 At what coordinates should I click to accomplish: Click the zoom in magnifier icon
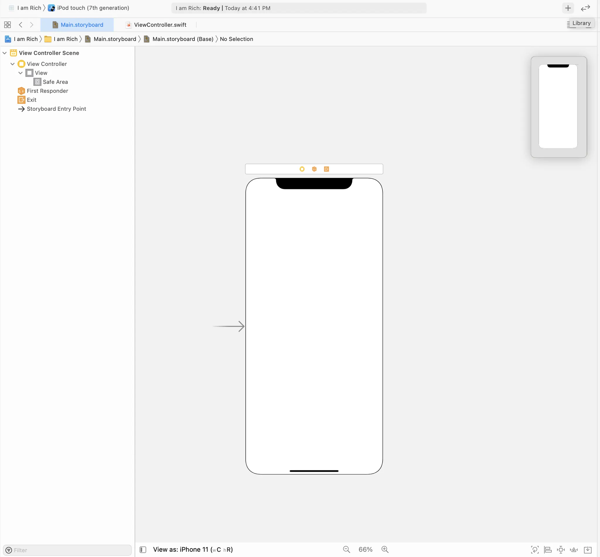click(385, 549)
